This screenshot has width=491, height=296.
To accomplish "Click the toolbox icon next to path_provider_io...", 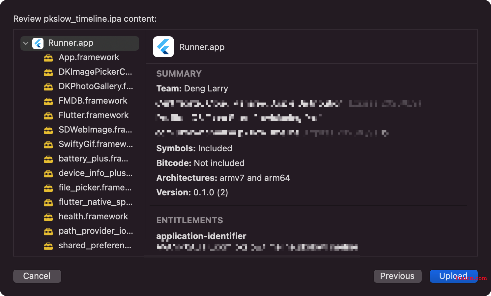I will point(48,232).
